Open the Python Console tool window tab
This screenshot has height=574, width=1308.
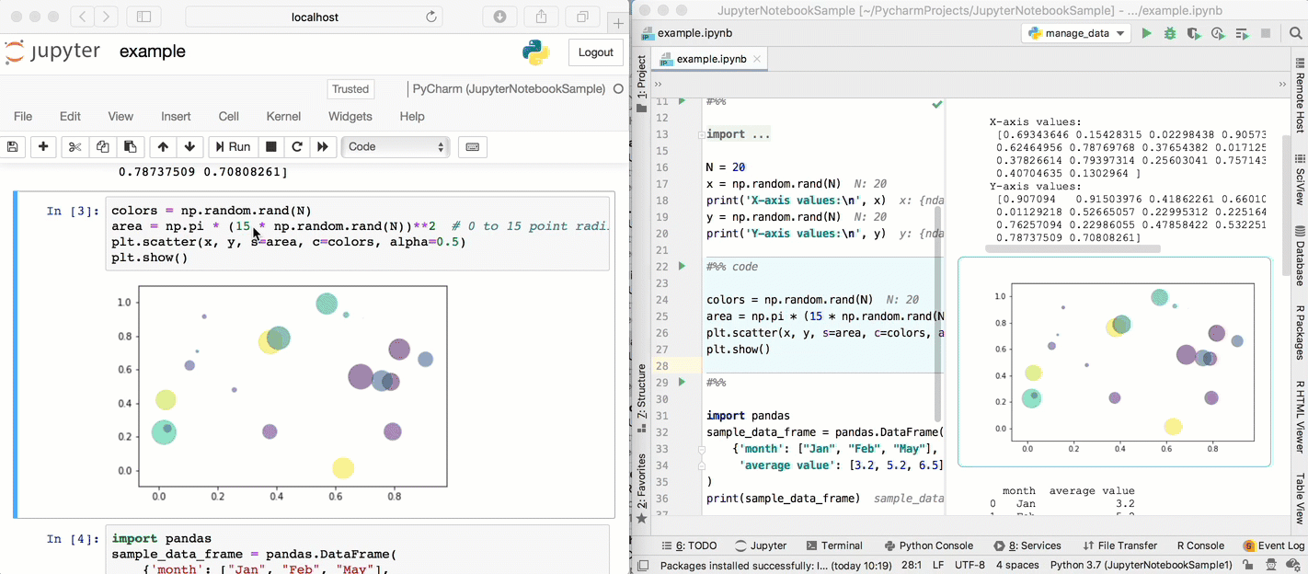tap(927, 545)
